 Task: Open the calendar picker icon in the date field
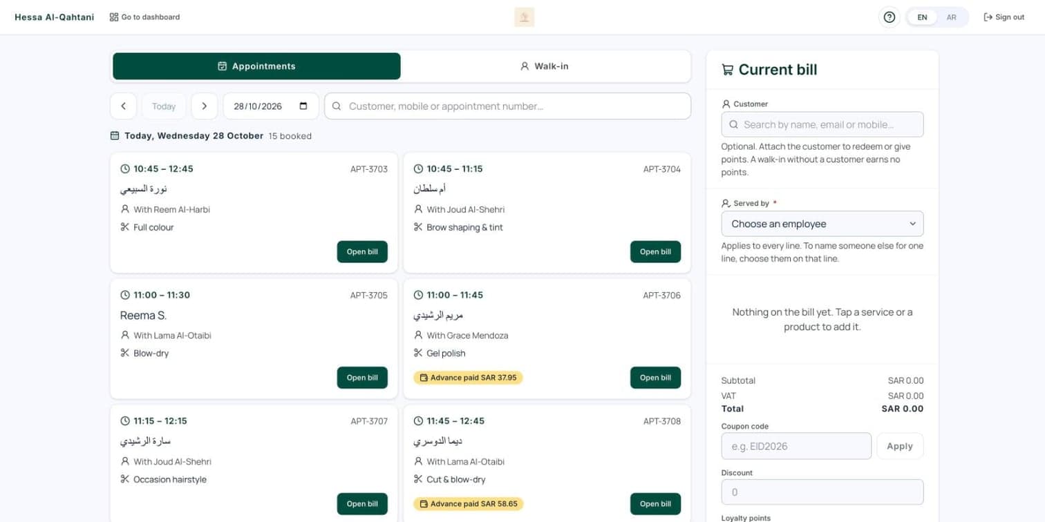pyautogui.click(x=303, y=106)
